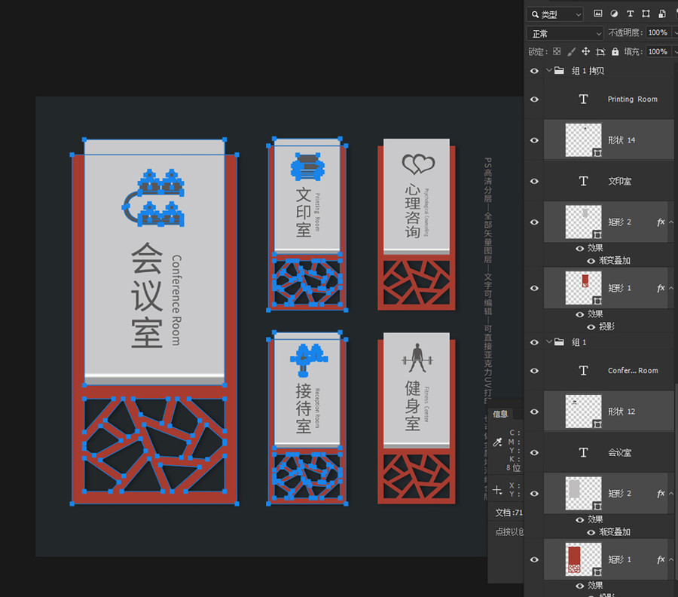
Task: Click the T icon of 文印室 layer
Action: pos(583,181)
